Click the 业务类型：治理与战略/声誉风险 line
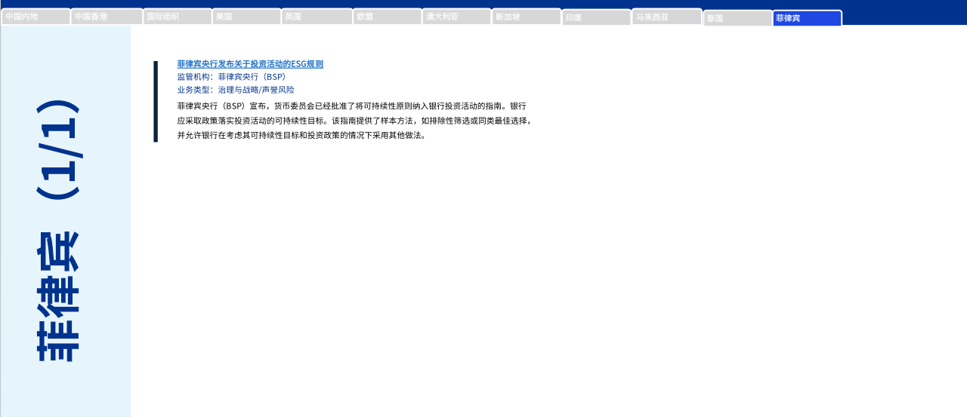 click(236, 90)
